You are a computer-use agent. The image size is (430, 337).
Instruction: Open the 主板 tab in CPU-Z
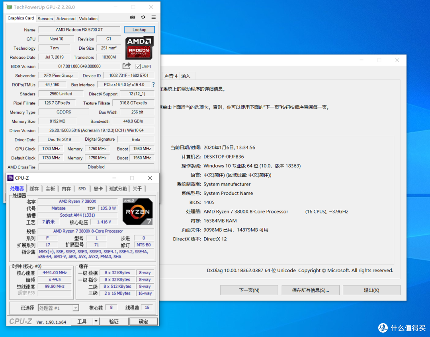50,189
